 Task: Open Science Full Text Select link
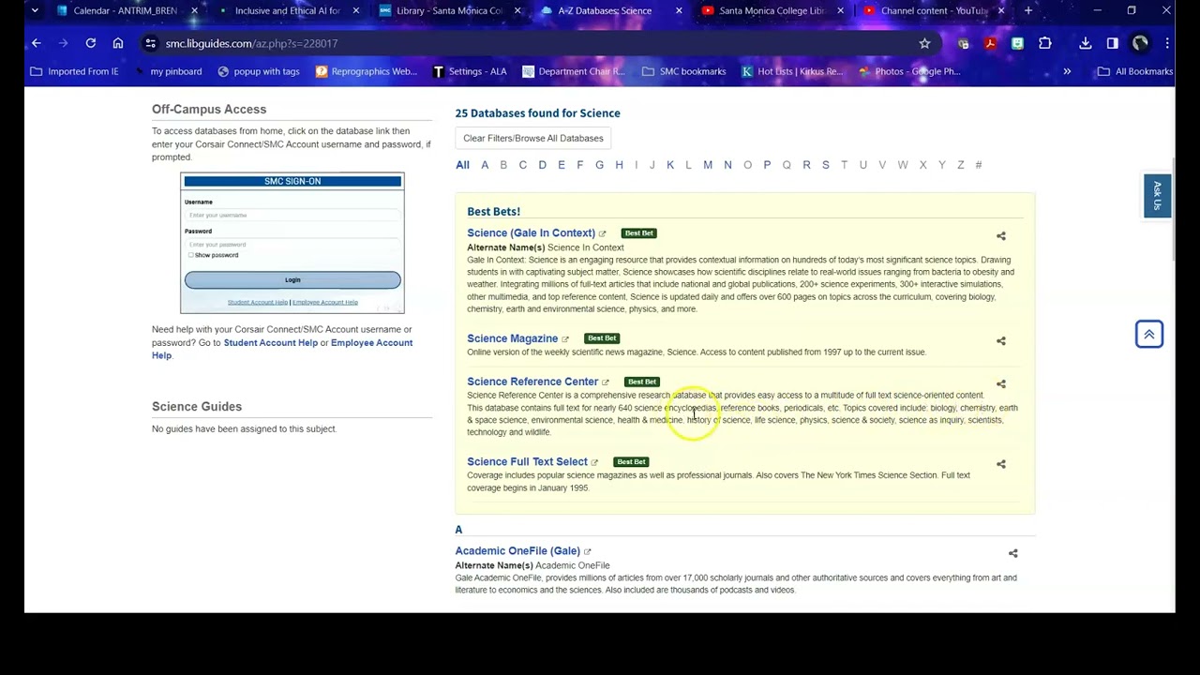527,462
